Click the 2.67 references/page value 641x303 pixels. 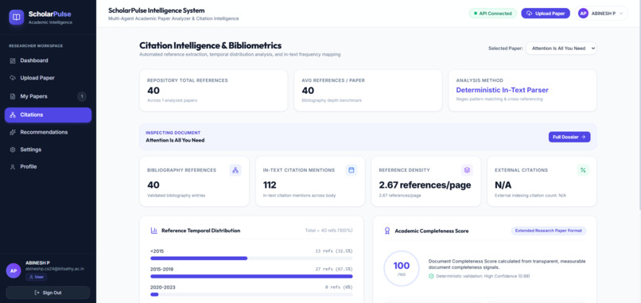click(x=425, y=185)
